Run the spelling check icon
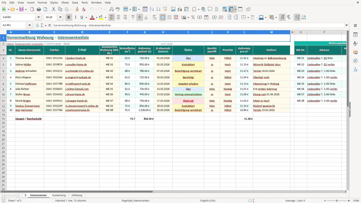This screenshot has width=361, height=203. [118, 9]
